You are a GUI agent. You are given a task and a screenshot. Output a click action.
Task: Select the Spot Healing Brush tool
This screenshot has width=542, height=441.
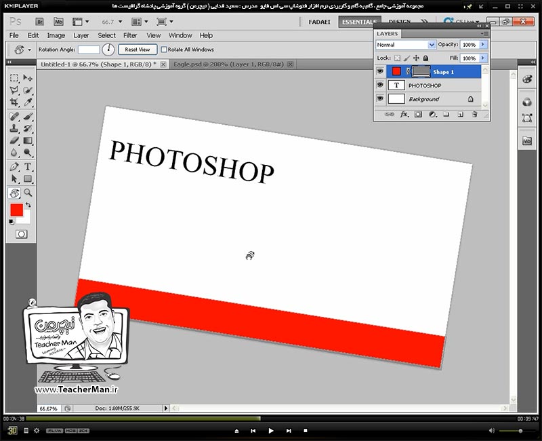[14, 116]
